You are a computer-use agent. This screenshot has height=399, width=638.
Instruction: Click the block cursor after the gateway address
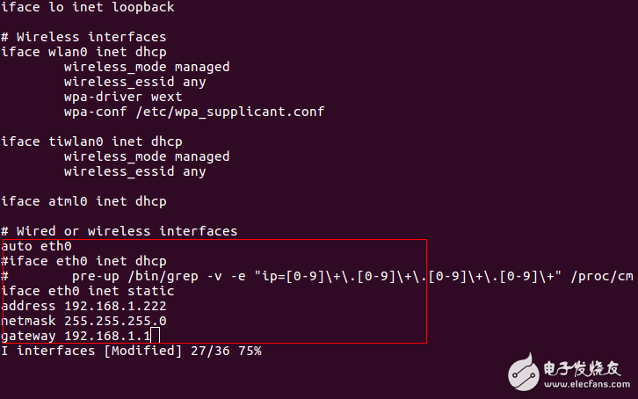156,337
